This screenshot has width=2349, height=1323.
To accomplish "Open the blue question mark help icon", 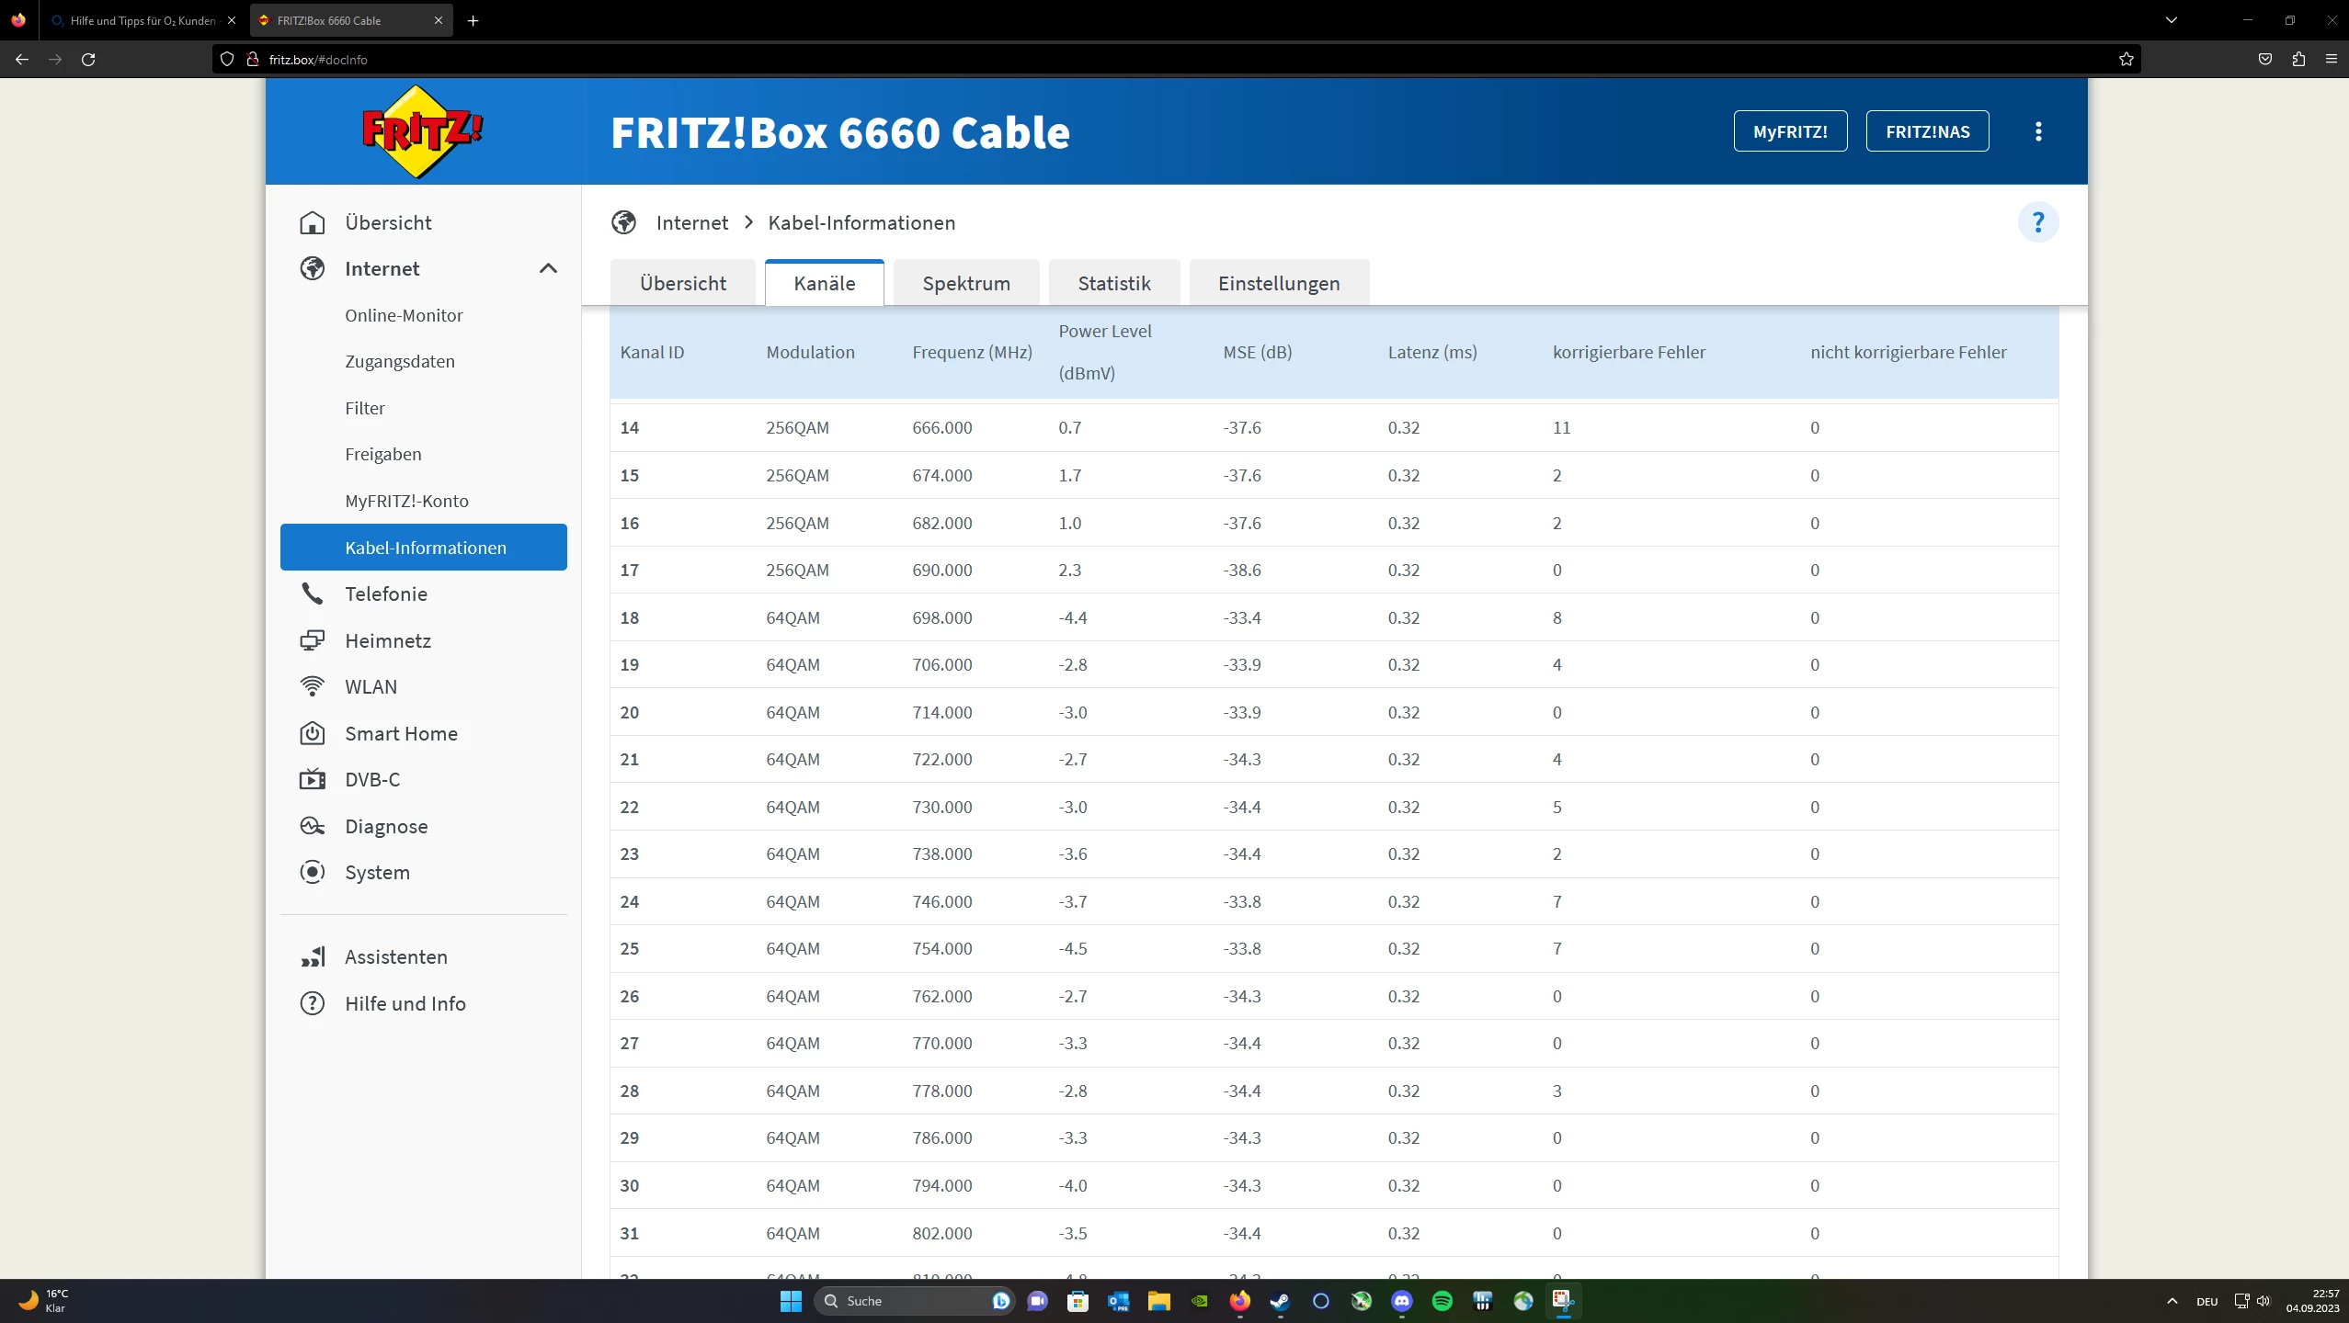I will [2037, 222].
